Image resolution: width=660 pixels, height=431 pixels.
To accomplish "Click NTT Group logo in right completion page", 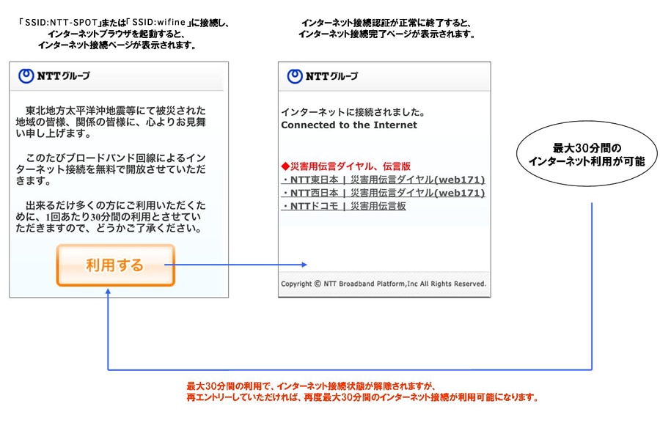I will coord(323,76).
